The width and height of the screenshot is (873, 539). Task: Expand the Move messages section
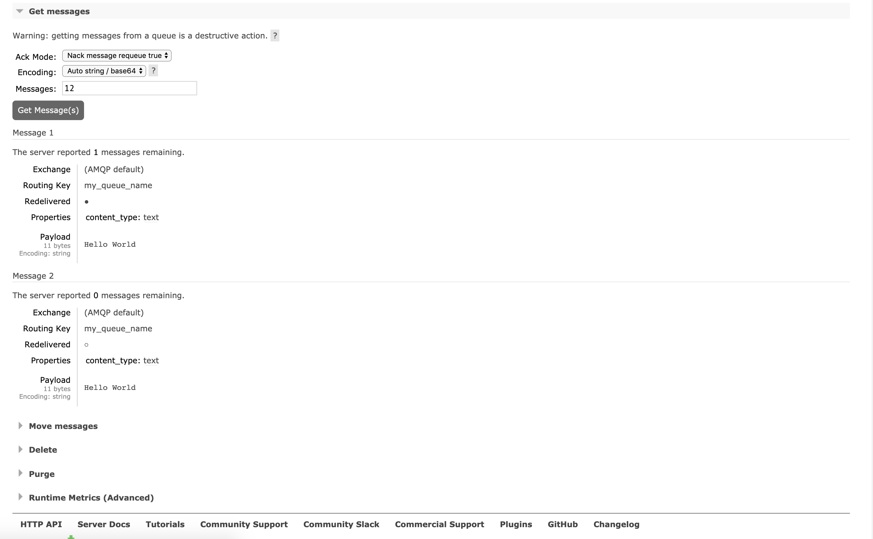pyautogui.click(x=63, y=426)
